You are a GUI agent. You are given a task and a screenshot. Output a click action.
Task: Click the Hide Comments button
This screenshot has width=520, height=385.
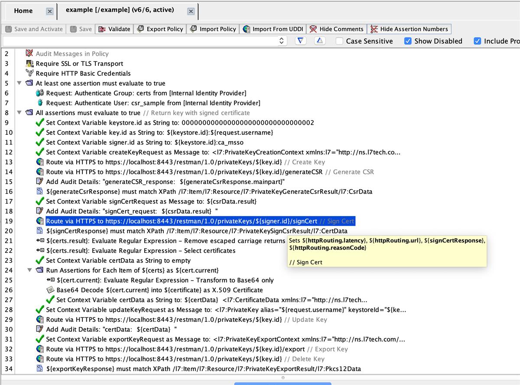coord(336,29)
